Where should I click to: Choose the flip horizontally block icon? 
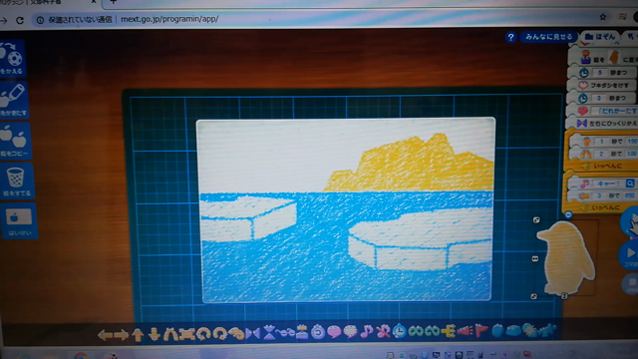click(x=252, y=334)
